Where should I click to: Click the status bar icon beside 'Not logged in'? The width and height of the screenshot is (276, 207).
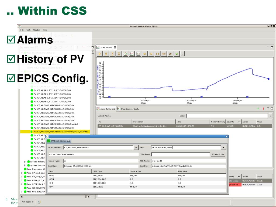(x=40, y=202)
